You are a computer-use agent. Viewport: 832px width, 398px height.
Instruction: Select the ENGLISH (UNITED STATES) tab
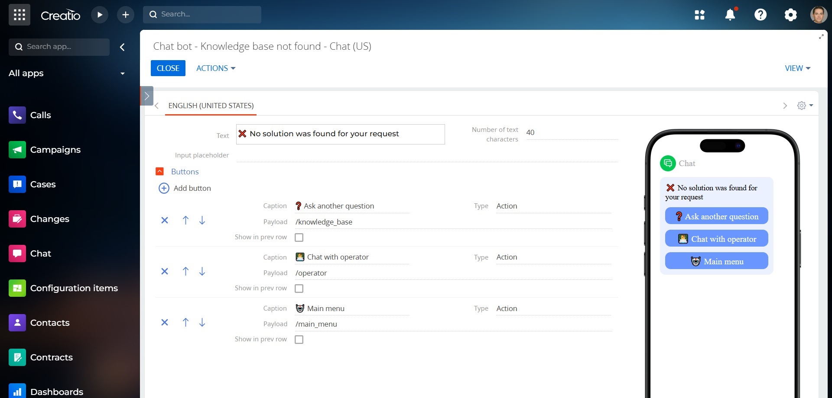pyautogui.click(x=211, y=106)
